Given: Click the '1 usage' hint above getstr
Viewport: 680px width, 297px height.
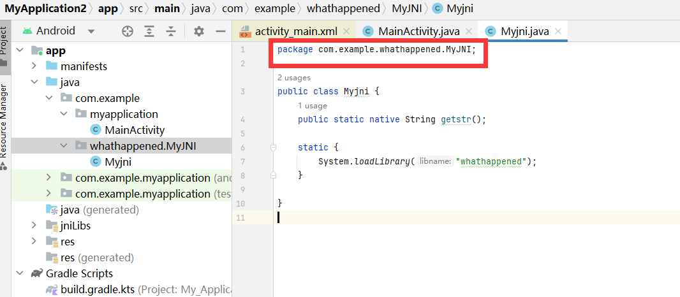Looking at the screenshot, I should click(x=312, y=106).
